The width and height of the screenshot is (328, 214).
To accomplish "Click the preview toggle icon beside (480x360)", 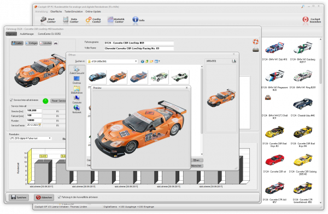I will (x=234, y=61).
